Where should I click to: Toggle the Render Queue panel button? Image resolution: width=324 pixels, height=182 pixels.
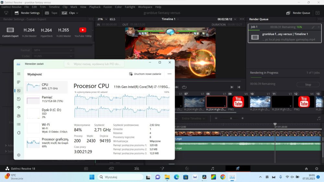298,13
